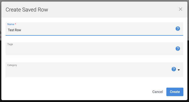Click the Category field label

[12, 65]
